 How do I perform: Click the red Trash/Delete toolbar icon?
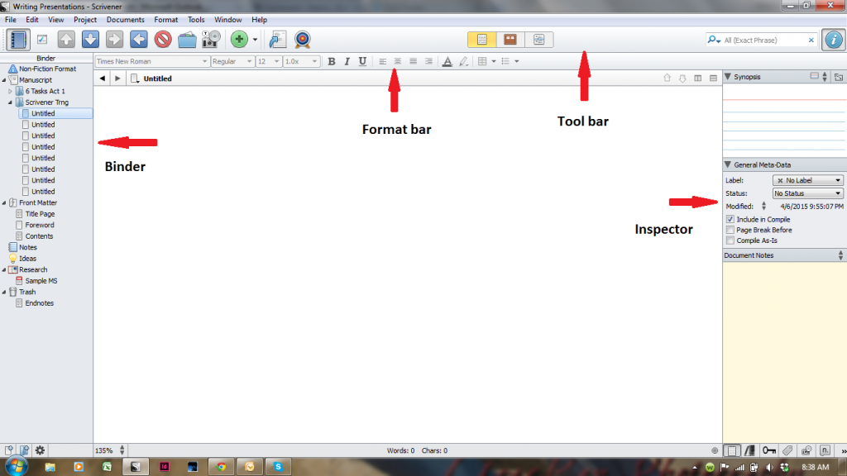pyautogui.click(x=163, y=40)
